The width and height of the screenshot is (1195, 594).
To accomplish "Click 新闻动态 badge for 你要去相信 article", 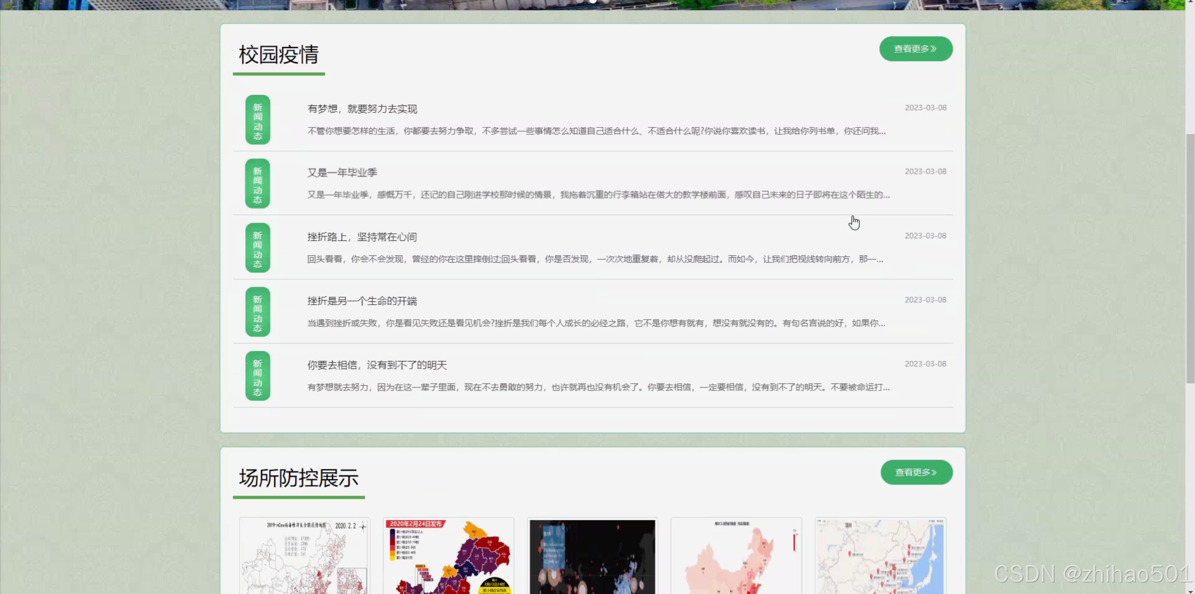I will [257, 376].
